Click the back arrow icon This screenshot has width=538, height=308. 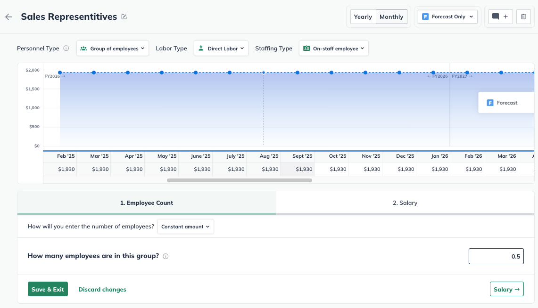pos(8,17)
